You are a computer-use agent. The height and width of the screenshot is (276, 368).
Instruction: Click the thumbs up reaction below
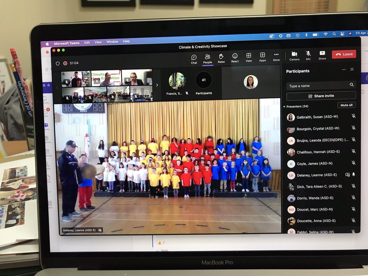(x=159, y=242)
